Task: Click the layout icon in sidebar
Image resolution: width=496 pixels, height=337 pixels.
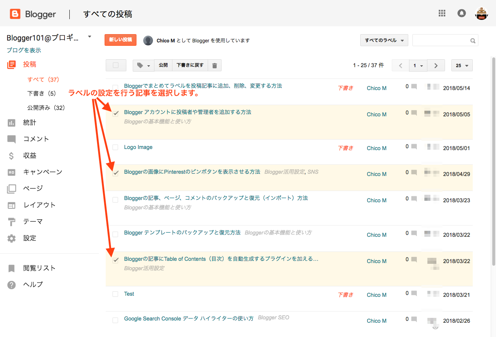Action: click(12, 205)
